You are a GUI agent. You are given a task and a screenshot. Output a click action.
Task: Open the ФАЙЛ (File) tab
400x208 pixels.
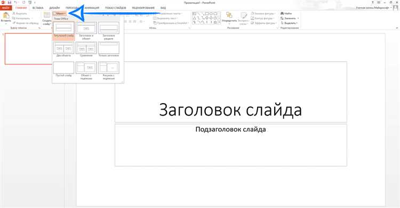coord(6,8)
